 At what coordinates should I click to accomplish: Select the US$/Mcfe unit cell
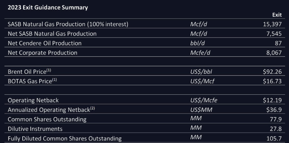click(204, 100)
